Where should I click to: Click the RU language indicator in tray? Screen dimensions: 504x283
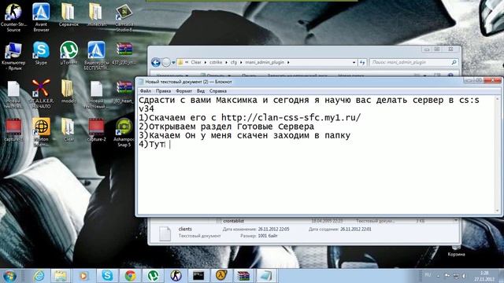click(428, 274)
